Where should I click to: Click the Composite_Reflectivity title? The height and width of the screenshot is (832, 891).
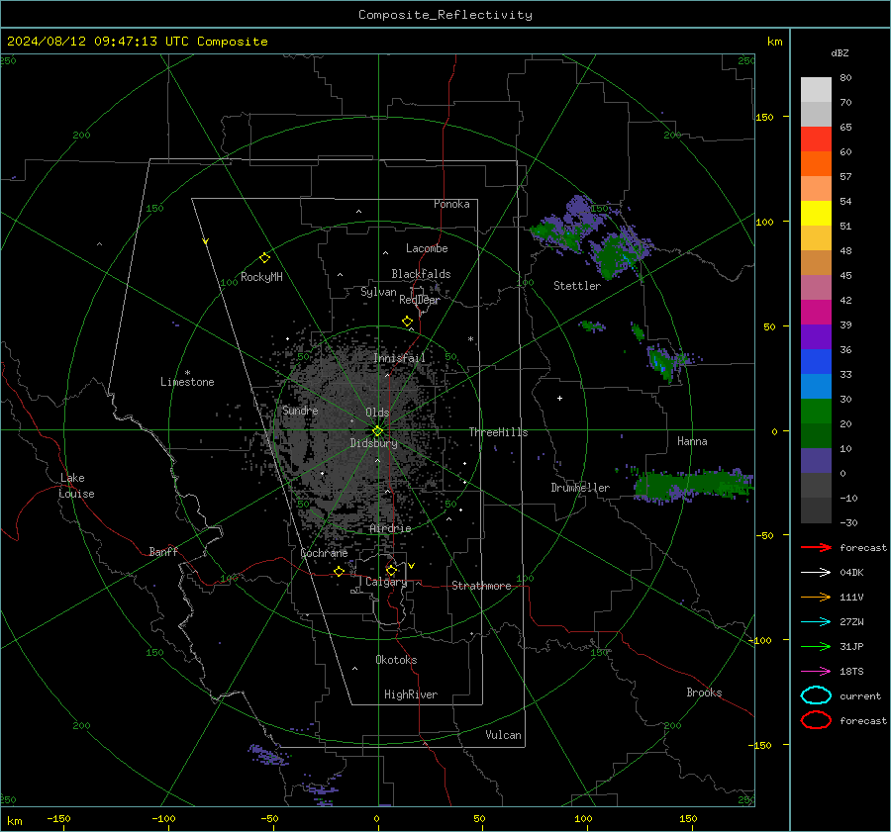tap(445, 15)
